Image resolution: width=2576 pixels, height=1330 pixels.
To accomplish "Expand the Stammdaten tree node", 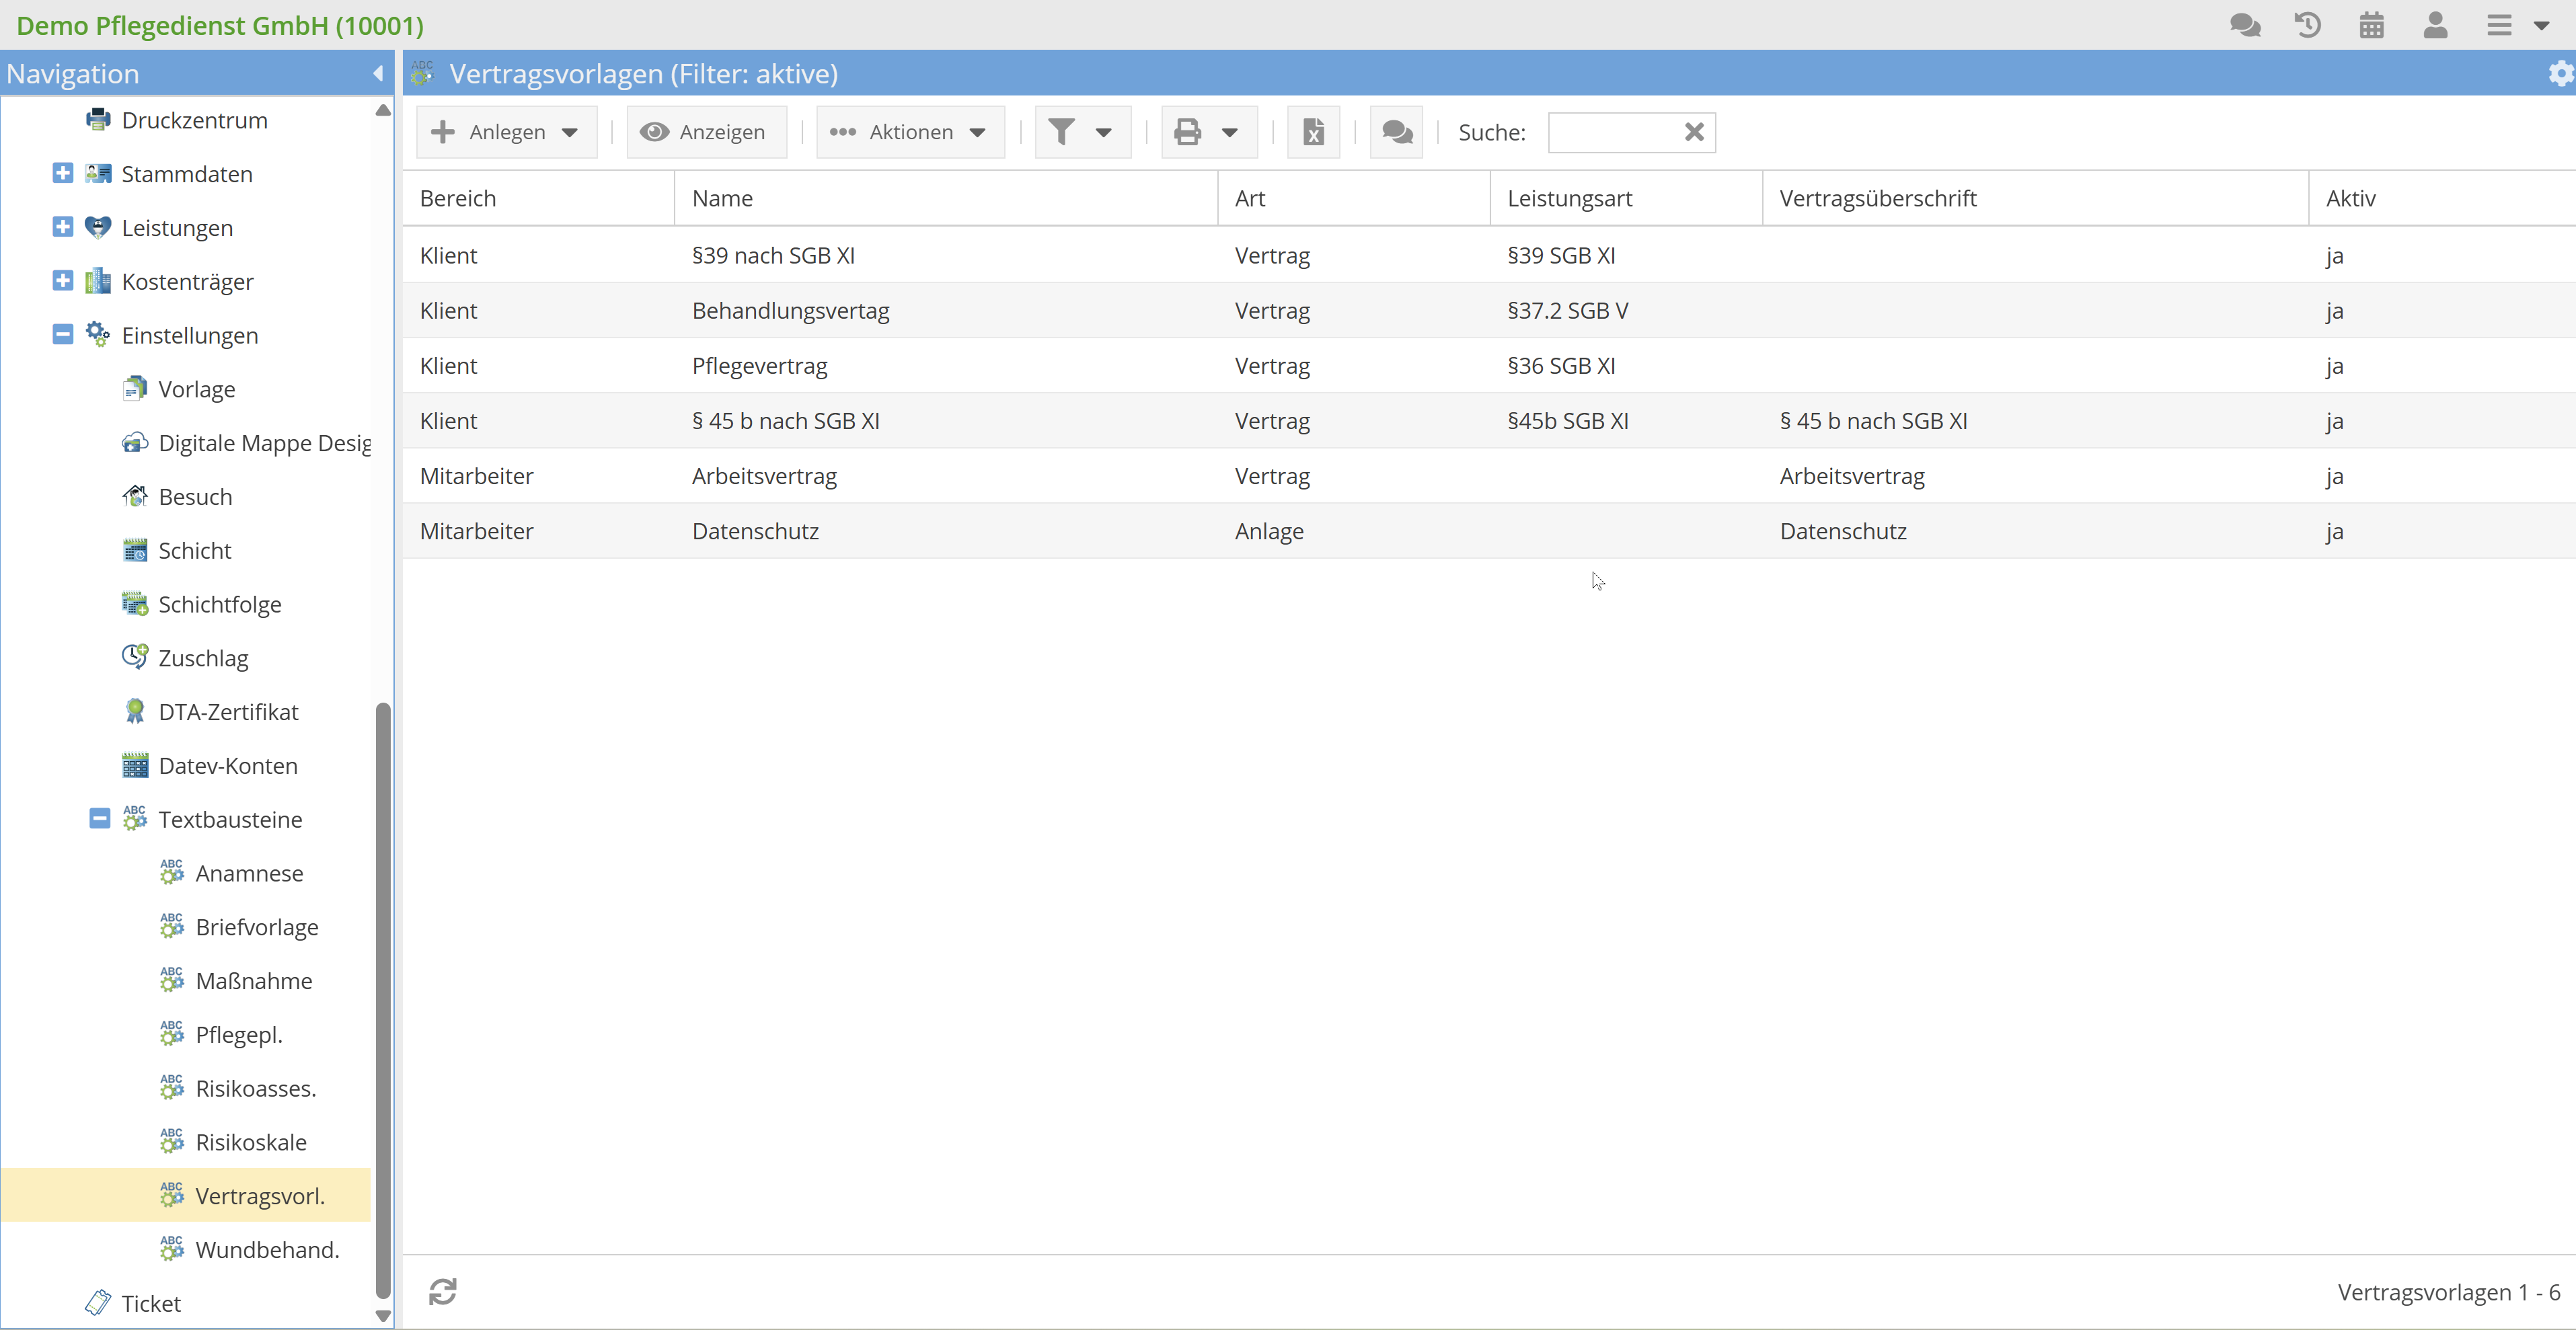I will click(63, 174).
